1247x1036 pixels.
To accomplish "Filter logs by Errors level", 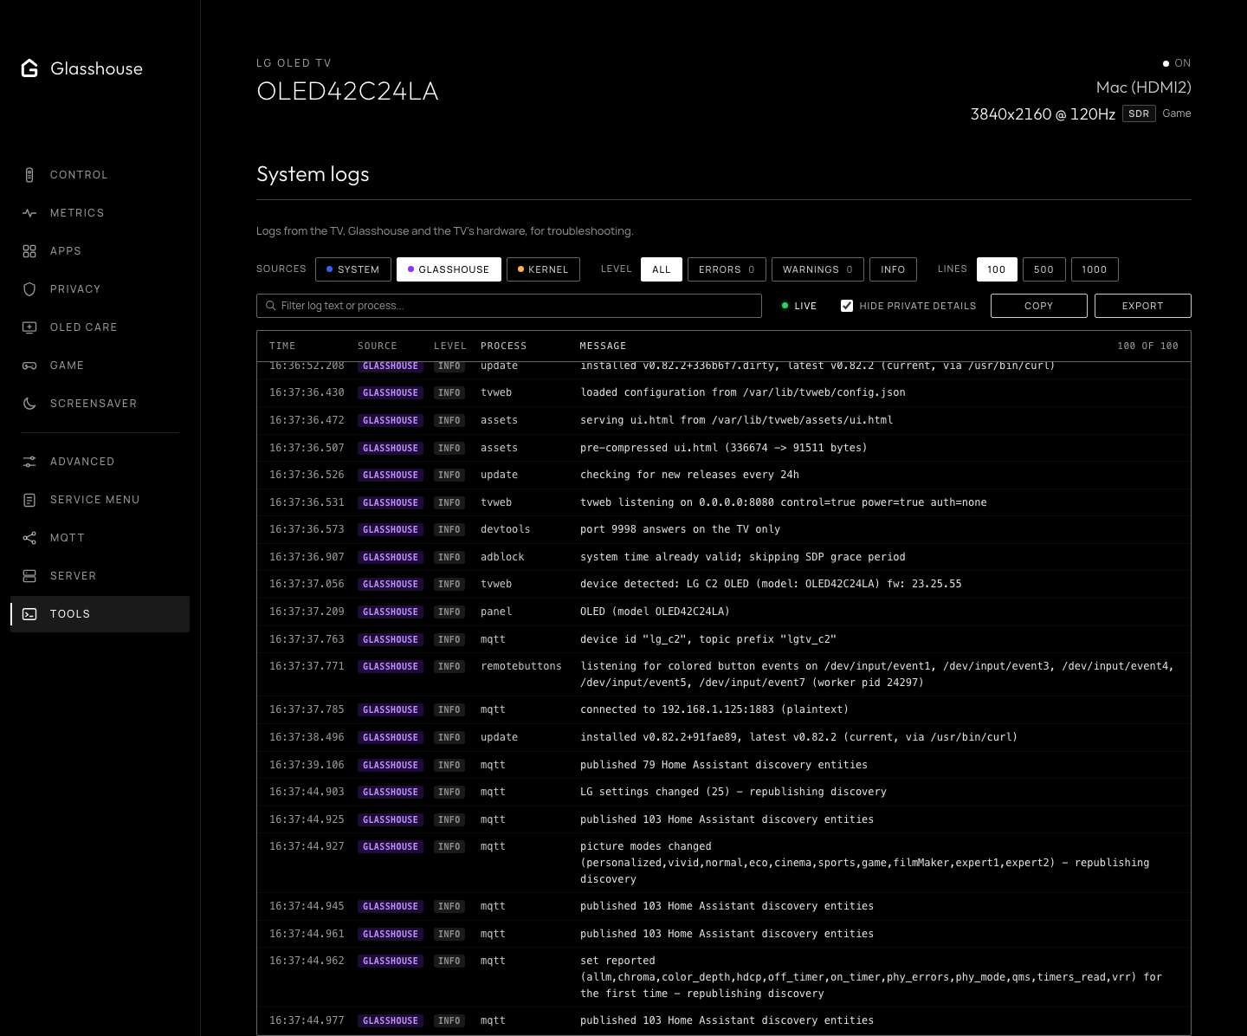I will 727,269.
